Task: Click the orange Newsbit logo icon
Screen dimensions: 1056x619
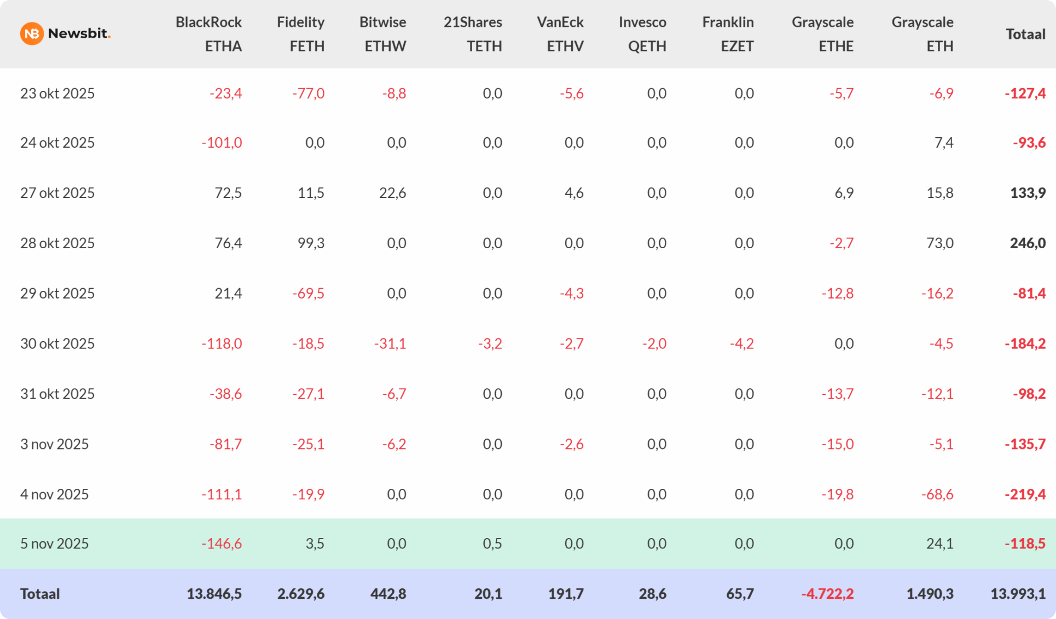Action: click(32, 34)
